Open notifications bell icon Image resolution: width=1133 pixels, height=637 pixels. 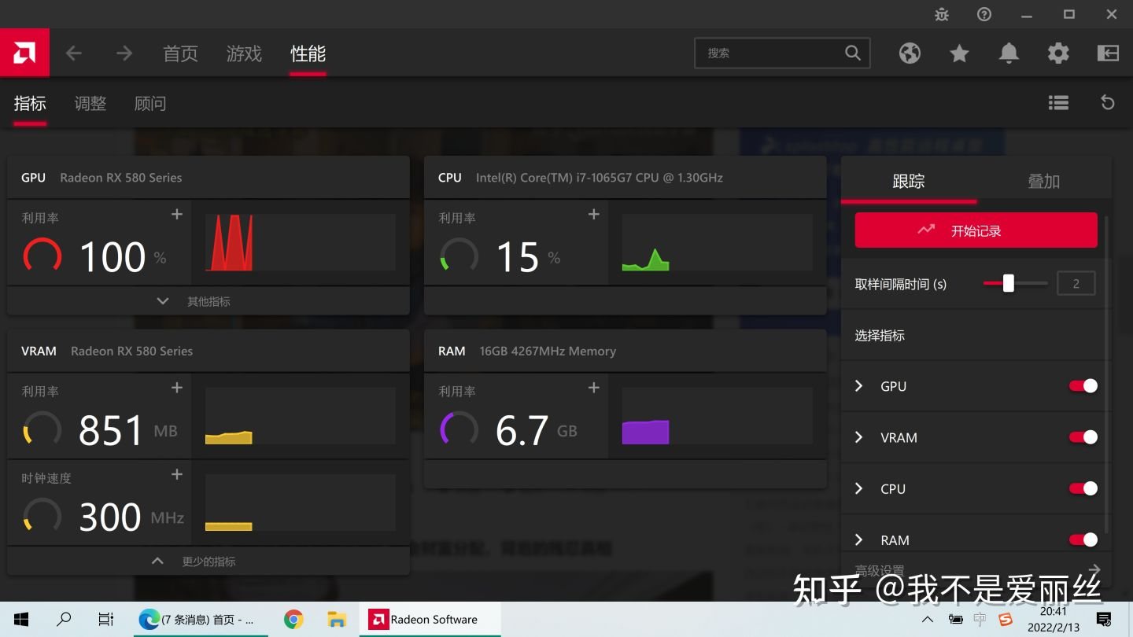[x=1009, y=53]
